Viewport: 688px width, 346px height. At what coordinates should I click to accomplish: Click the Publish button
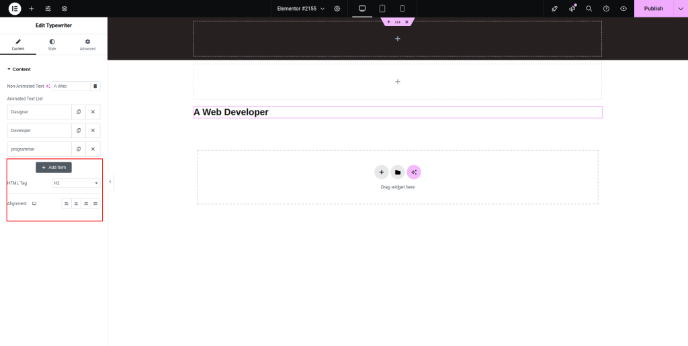[653, 8]
